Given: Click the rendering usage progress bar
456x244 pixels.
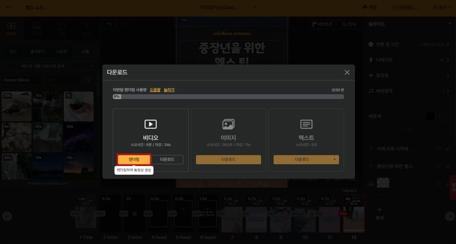Looking at the screenshot, I should pos(229,97).
